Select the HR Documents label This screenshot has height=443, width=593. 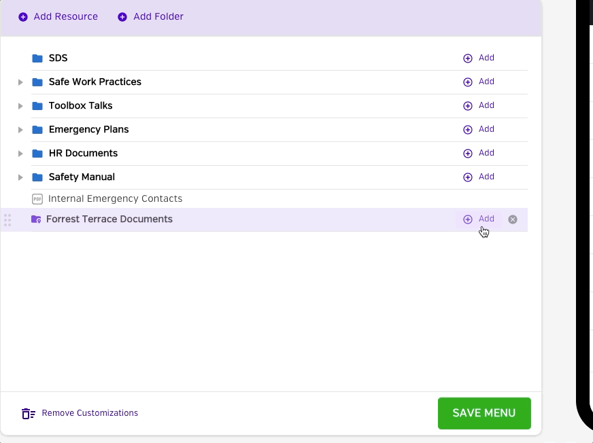click(83, 154)
